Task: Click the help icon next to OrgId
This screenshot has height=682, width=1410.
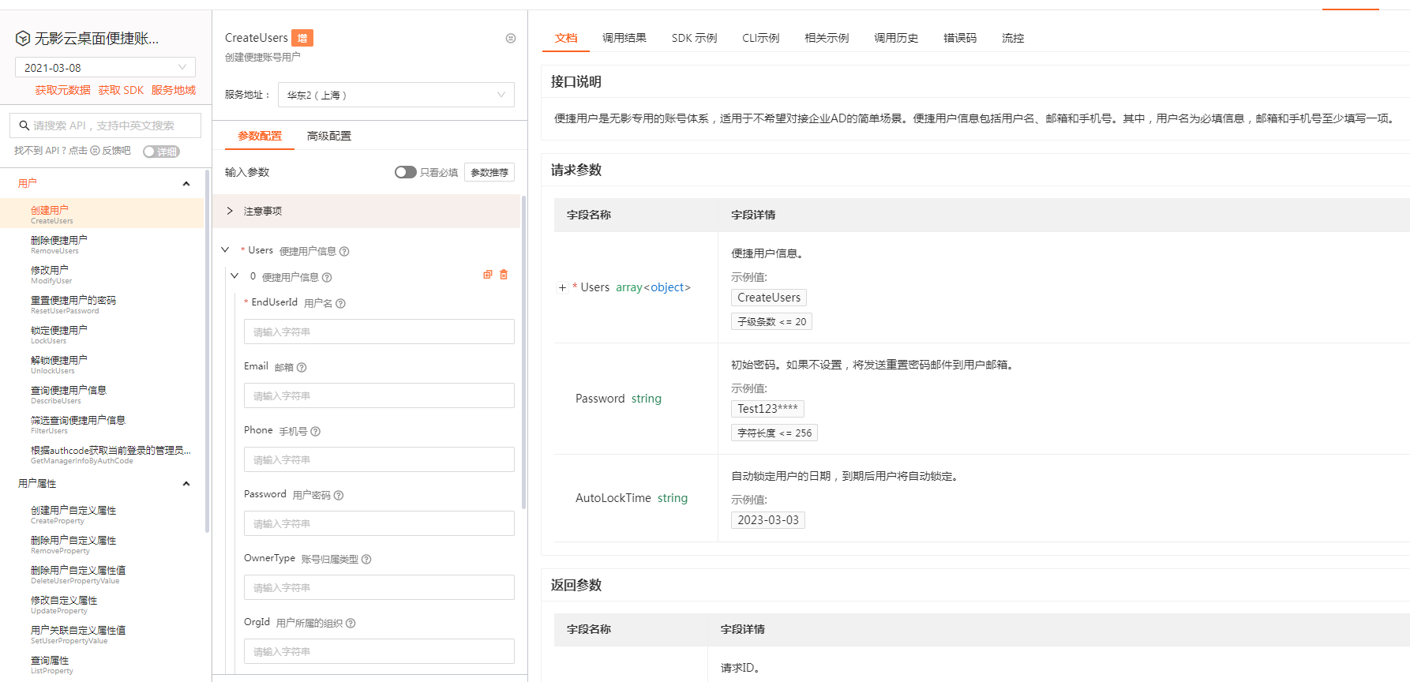Action: (x=351, y=623)
